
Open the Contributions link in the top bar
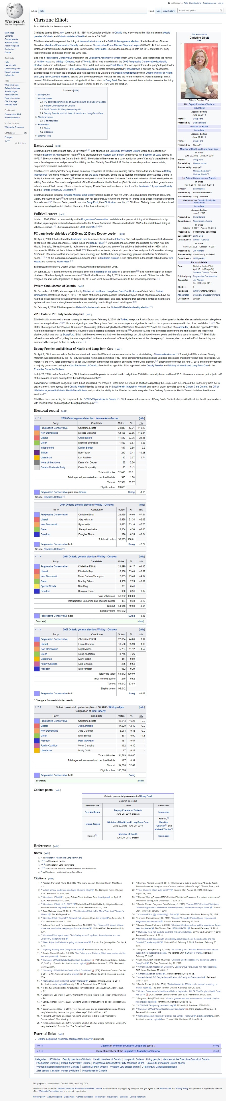(x=195, y=3)
